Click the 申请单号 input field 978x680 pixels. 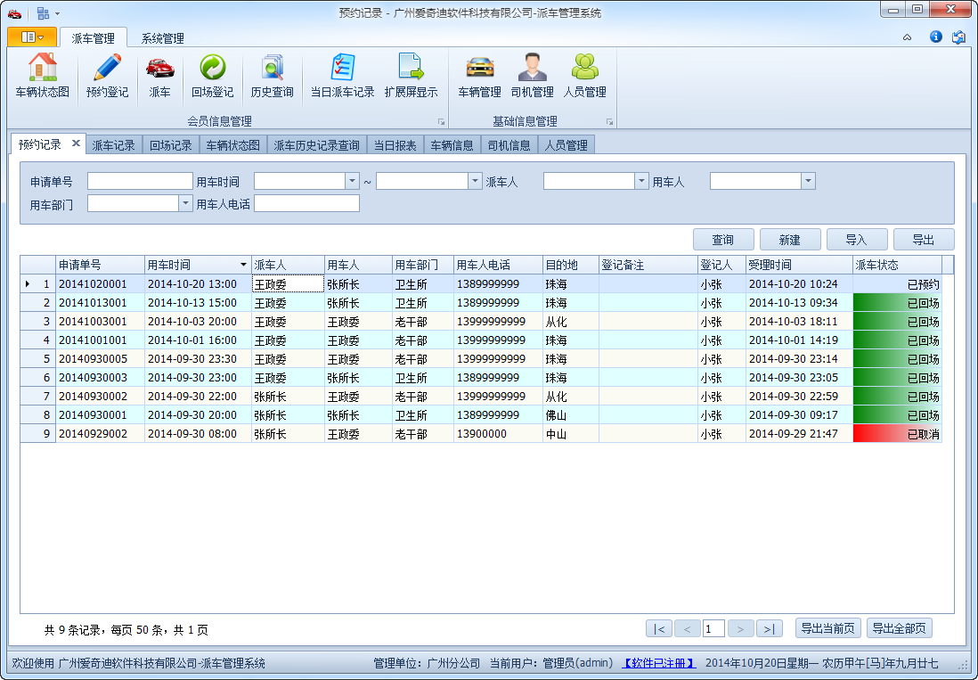tap(140, 181)
